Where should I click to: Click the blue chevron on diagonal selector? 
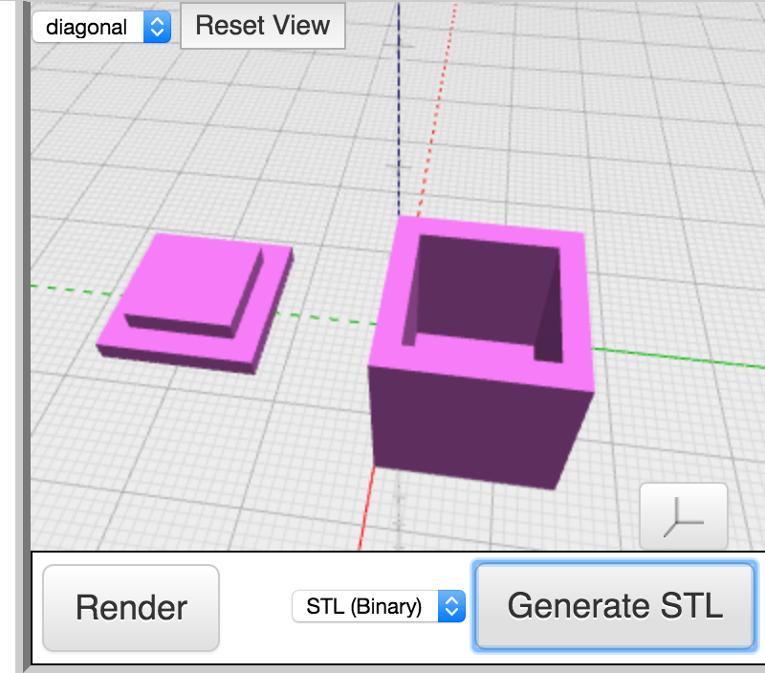tap(160, 27)
